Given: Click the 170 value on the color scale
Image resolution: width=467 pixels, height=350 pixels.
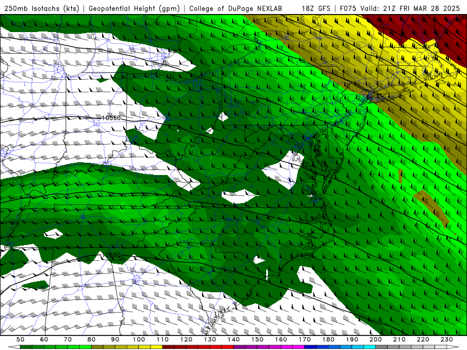Looking at the screenshot, I should click(305, 339).
